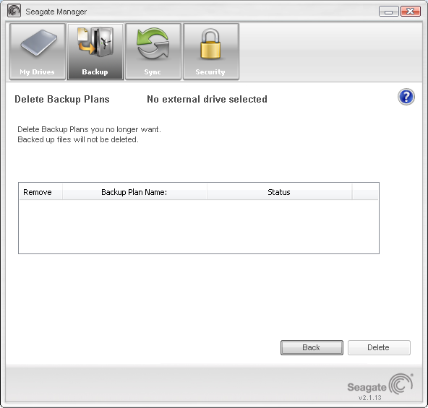
Task: Switch to the Sync tab
Action: pyautogui.click(x=153, y=51)
